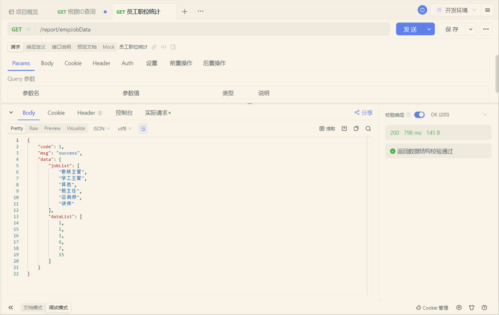
Task: Open the help question mark icon
Action: pos(484,308)
